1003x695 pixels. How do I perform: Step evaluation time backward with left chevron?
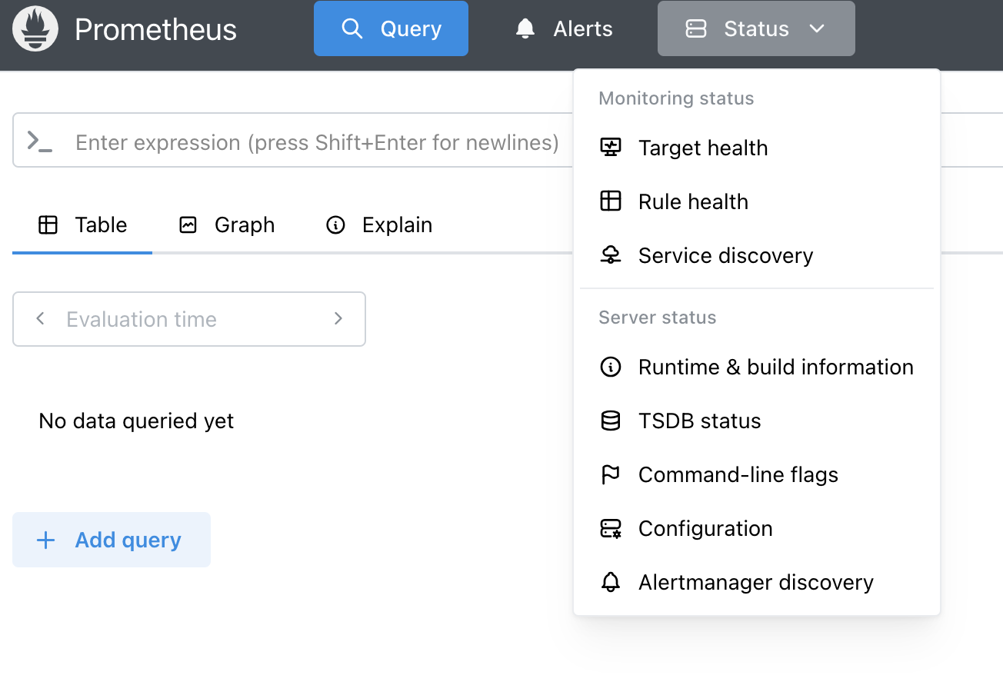[41, 318]
